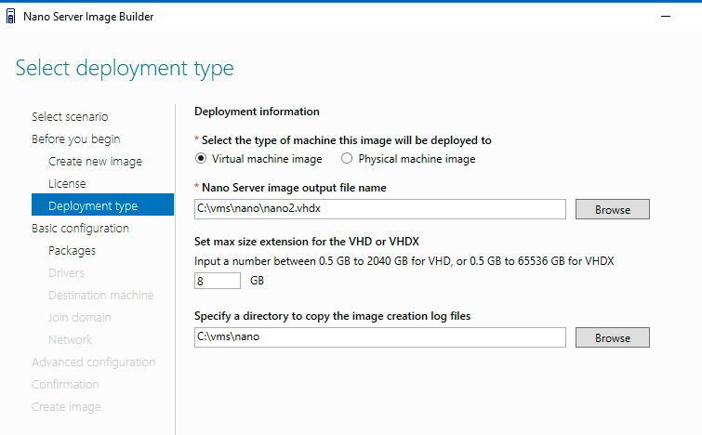
Task: Click the Nano Server image output file name label
Action: click(294, 188)
